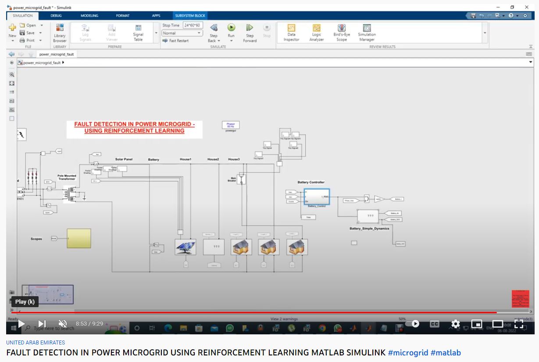Open the YouTube player settings gear menu
539x362 pixels.
point(455,324)
